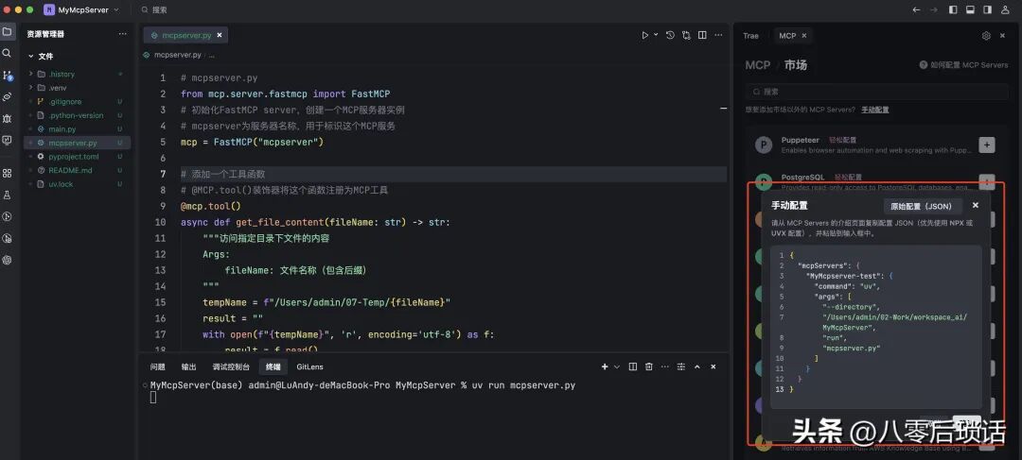
Task: Open MCP panel settings gear
Action: (x=986, y=36)
